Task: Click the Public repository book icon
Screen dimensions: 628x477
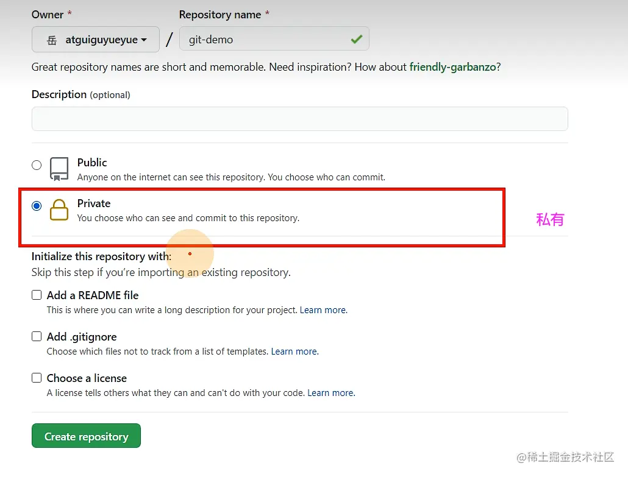Action: (59, 169)
